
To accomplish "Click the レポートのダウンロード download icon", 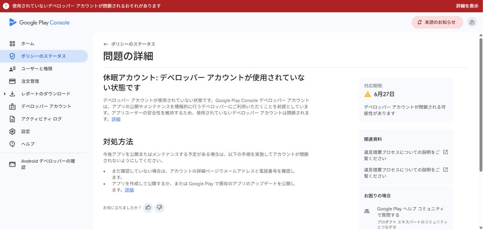I will click(x=12, y=94).
